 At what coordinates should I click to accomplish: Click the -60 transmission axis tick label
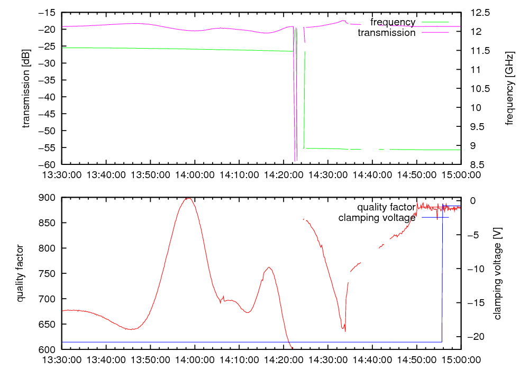pyautogui.click(x=48, y=164)
